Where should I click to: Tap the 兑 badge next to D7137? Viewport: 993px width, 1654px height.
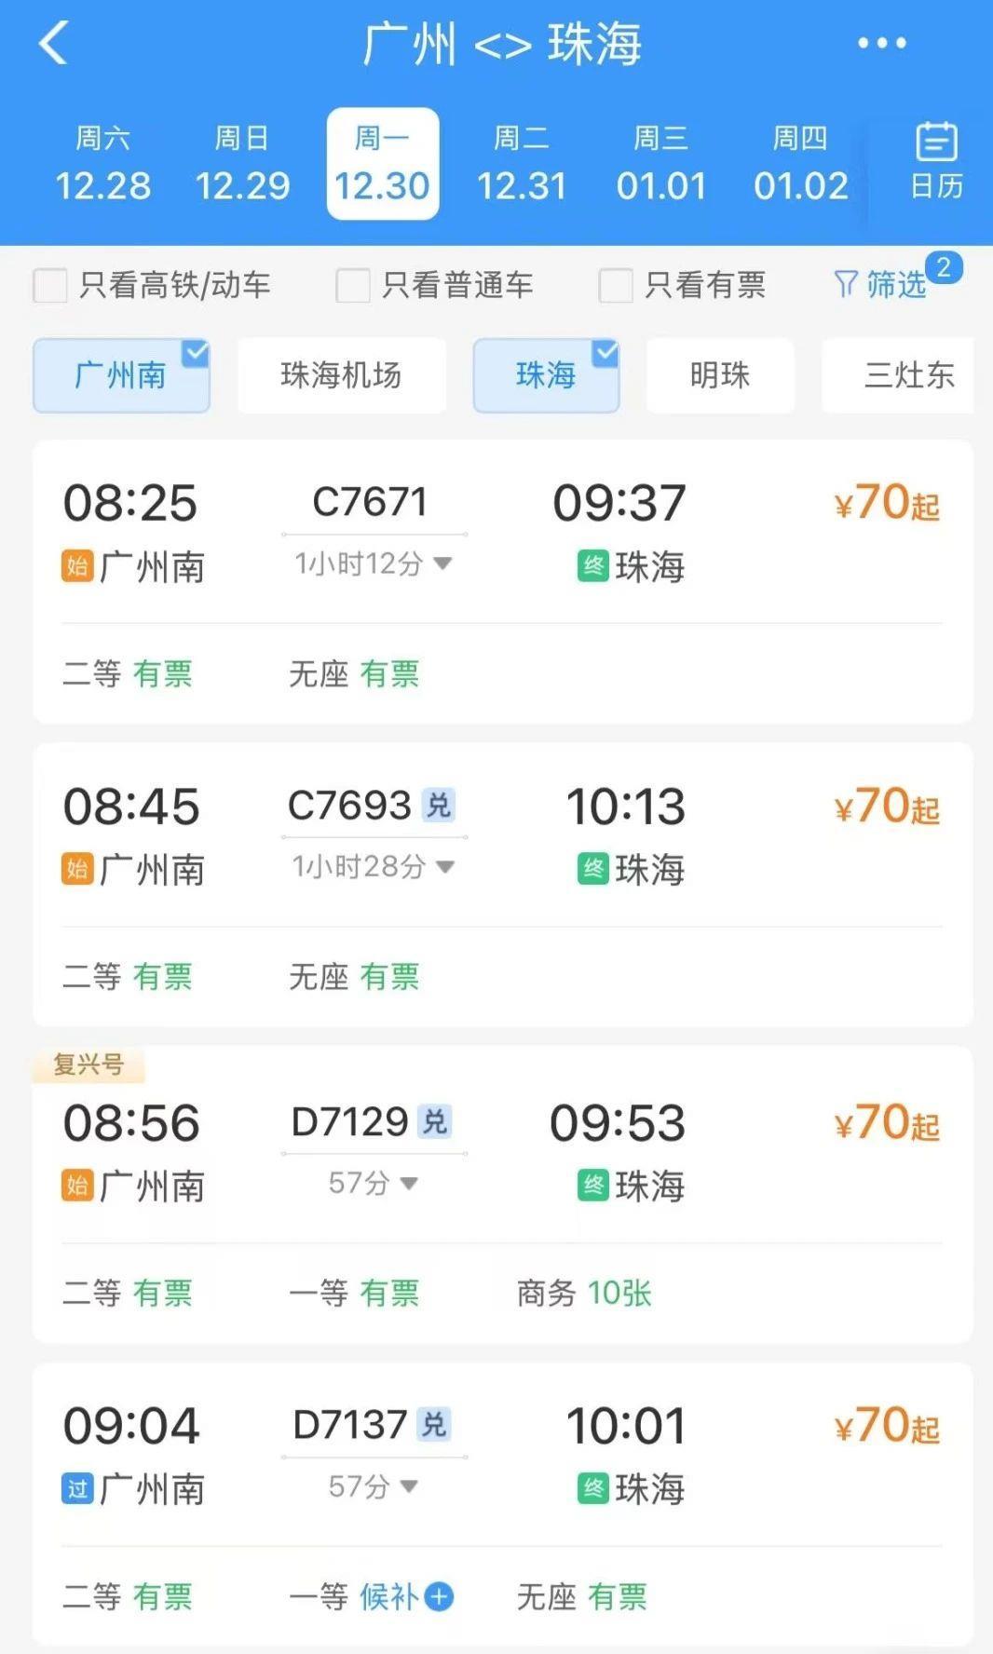[434, 1425]
